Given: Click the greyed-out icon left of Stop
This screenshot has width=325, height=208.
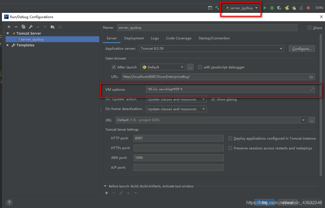Looking at the screenshot, I should click(301, 8).
